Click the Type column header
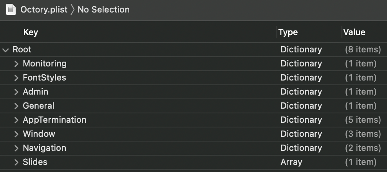 (288, 32)
